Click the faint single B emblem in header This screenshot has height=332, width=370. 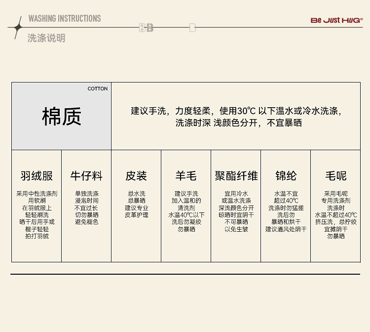192,28
